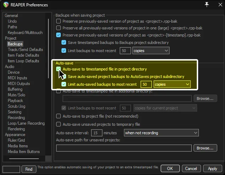Close the REAPER Preferences dialog
This screenshot has height=175, width=225.
click(x=220, y=5)
